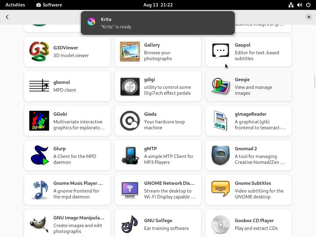
Task: Select "Ear training software" description
Action: (166, 228)
